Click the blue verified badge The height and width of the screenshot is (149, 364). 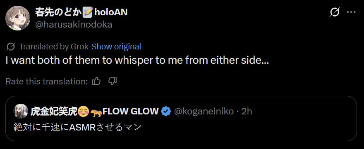point(166,112)
